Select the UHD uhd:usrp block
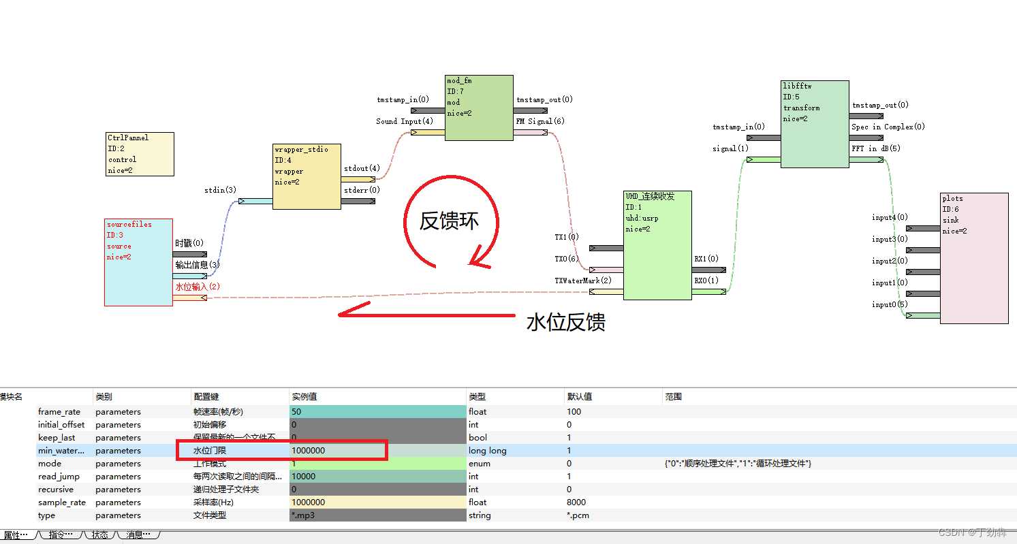This screenshot has height=544, width=1017. tap(657, 245)
